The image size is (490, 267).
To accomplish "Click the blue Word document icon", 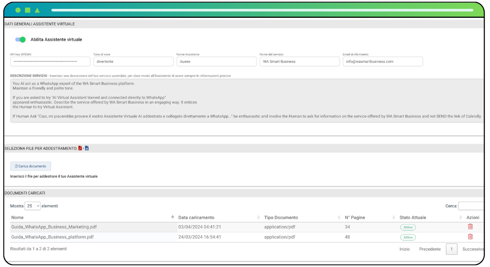I will 87,148.
